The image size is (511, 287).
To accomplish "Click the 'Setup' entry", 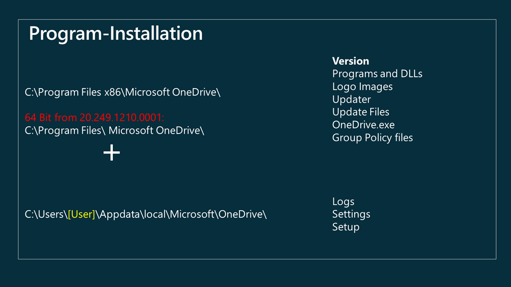I will click(345, 227).
